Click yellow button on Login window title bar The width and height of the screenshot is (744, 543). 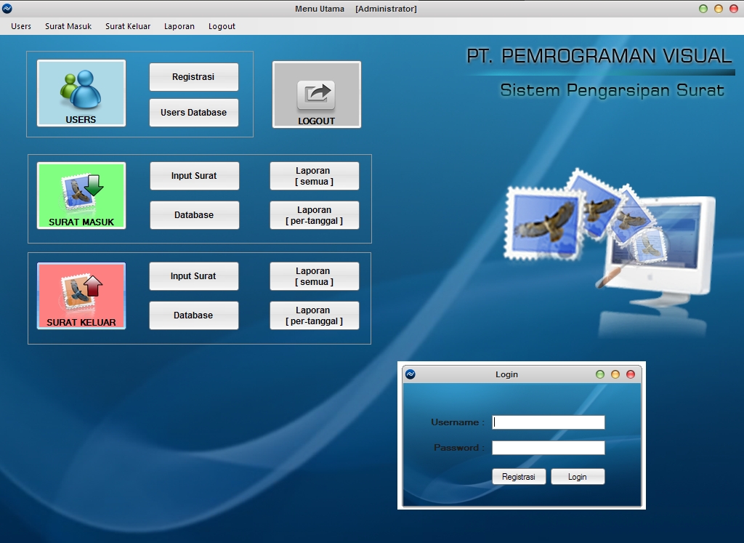pyautogui.click(x=615, y=374)
